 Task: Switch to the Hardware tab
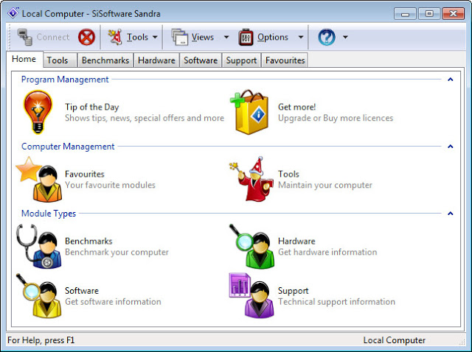coord(156,60)
